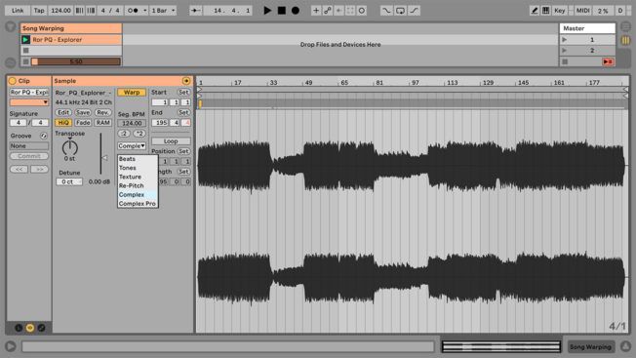Toggle the computer MIDI keyboard icon
Viewport: 636px width, 358px height.
coord(546,11)
